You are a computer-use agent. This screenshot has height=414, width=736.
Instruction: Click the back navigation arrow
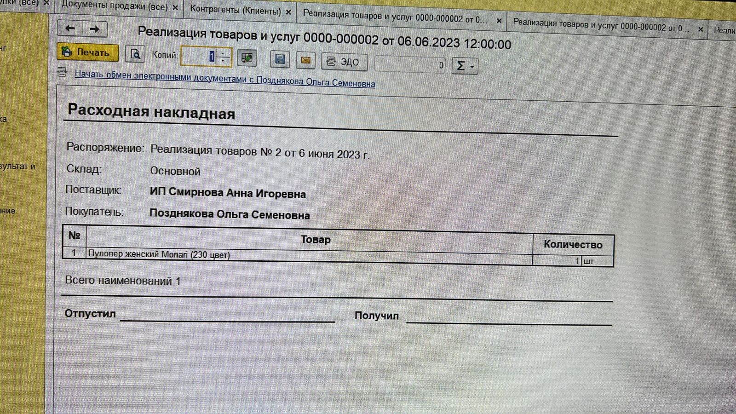click(70, 29)
